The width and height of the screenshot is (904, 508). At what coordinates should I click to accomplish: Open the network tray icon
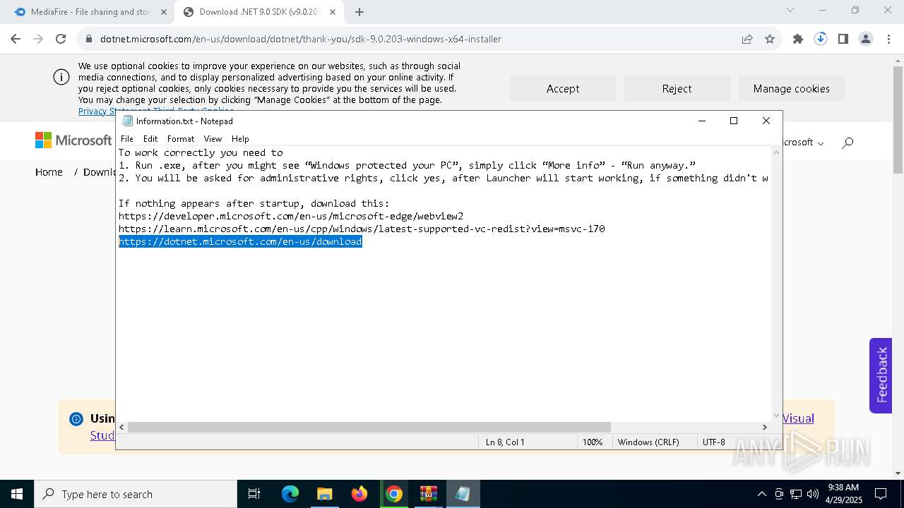coord(796,494)
